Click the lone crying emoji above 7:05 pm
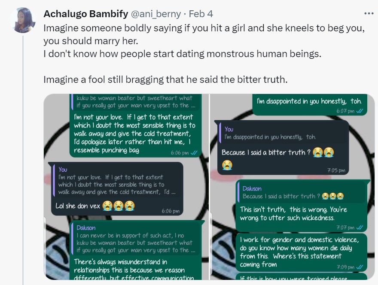The image size is (378, 285). click(x=227, y=164)
